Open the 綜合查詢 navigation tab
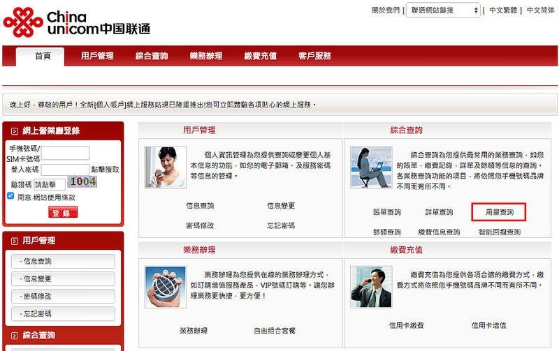 point(152,56)
